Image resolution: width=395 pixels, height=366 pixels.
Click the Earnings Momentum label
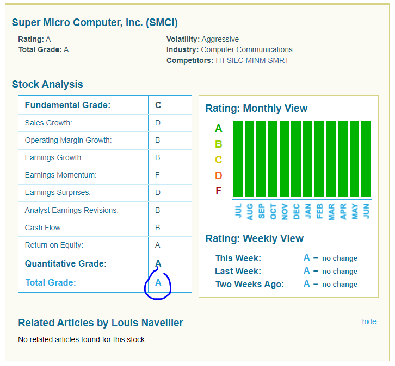61,175
